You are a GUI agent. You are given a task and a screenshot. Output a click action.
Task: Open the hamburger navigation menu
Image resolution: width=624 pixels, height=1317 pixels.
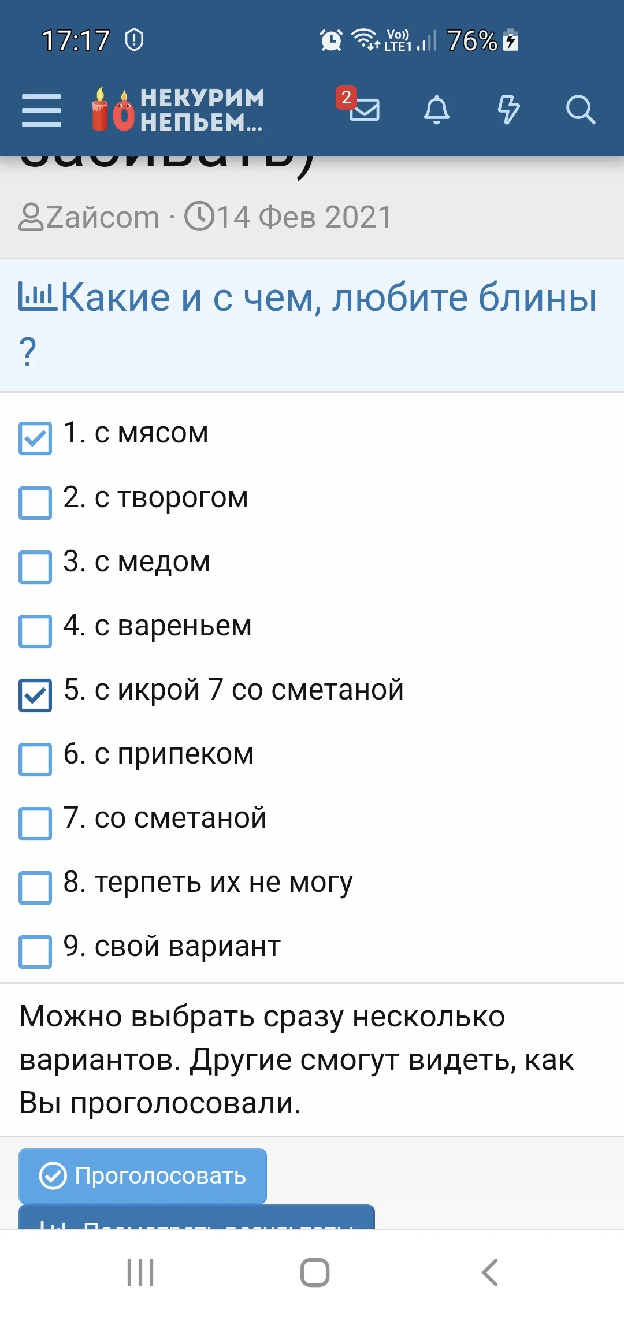pyautogui.click(x=40, y=110)
